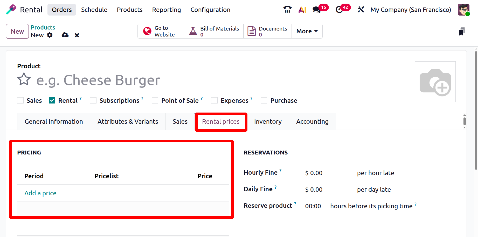Open the AI assistant icon

click(x=302, y=10)
